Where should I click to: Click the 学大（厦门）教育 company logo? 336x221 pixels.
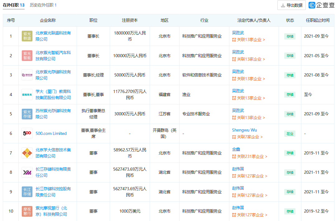coord(27,94)
